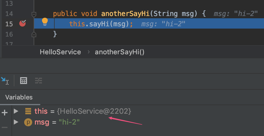The width and height of the screenshot is (264, 136).
Task: Add a new watch with the plus icon
Action: (5, 113)
